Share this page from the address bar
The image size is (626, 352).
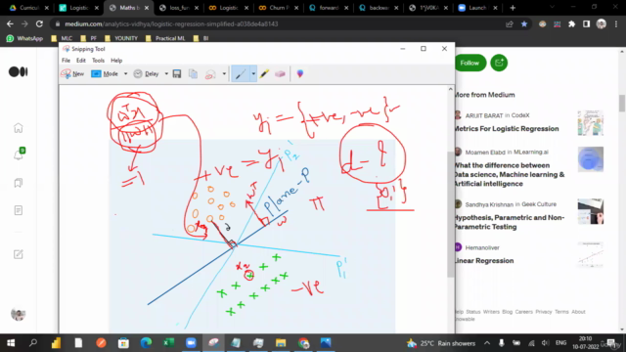pyautogui.click(x=510, y=23)
